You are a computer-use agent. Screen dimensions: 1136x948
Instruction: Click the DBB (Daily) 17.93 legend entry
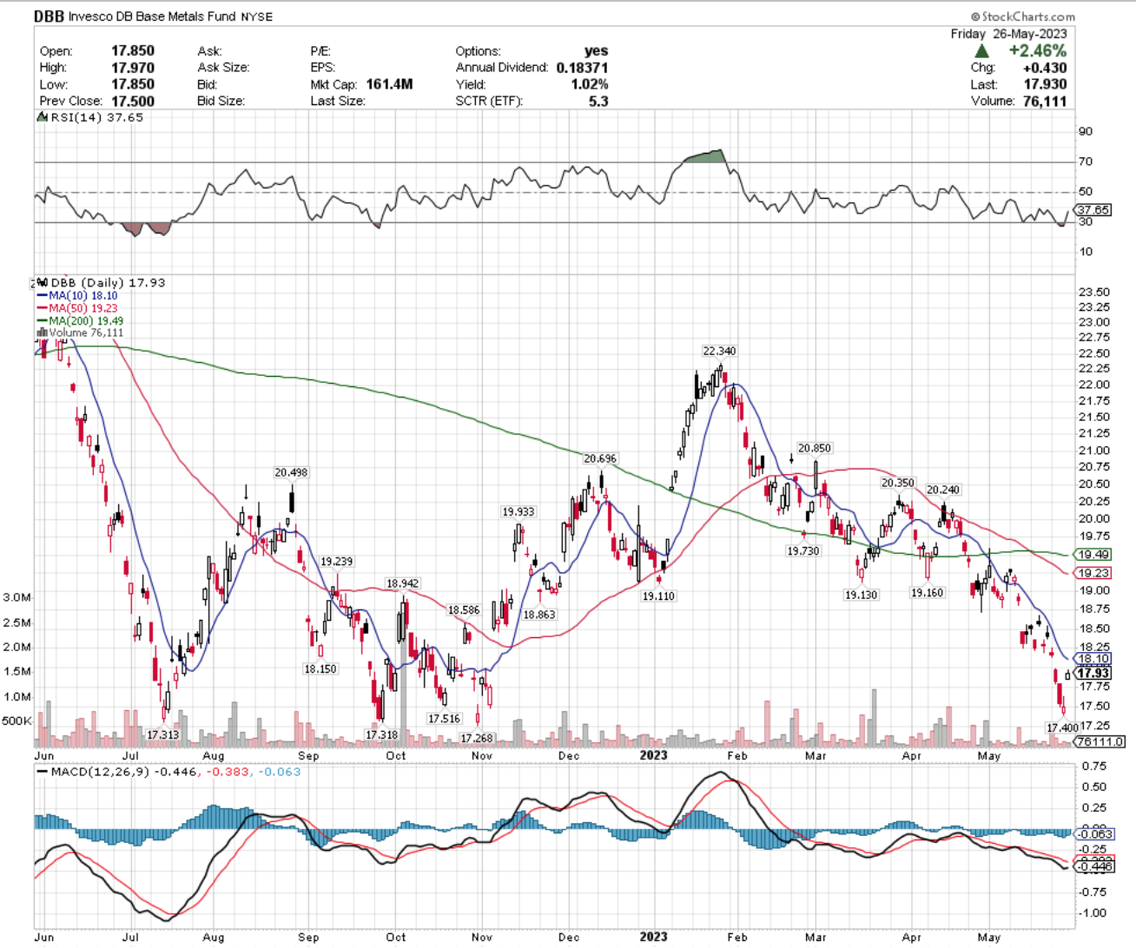click(102, 283)
